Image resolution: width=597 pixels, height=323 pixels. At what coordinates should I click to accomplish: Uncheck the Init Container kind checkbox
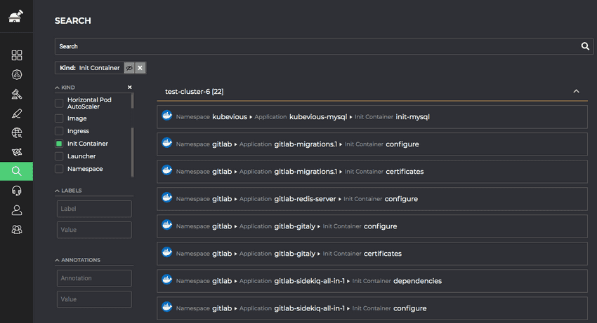(x=59, y=144)
